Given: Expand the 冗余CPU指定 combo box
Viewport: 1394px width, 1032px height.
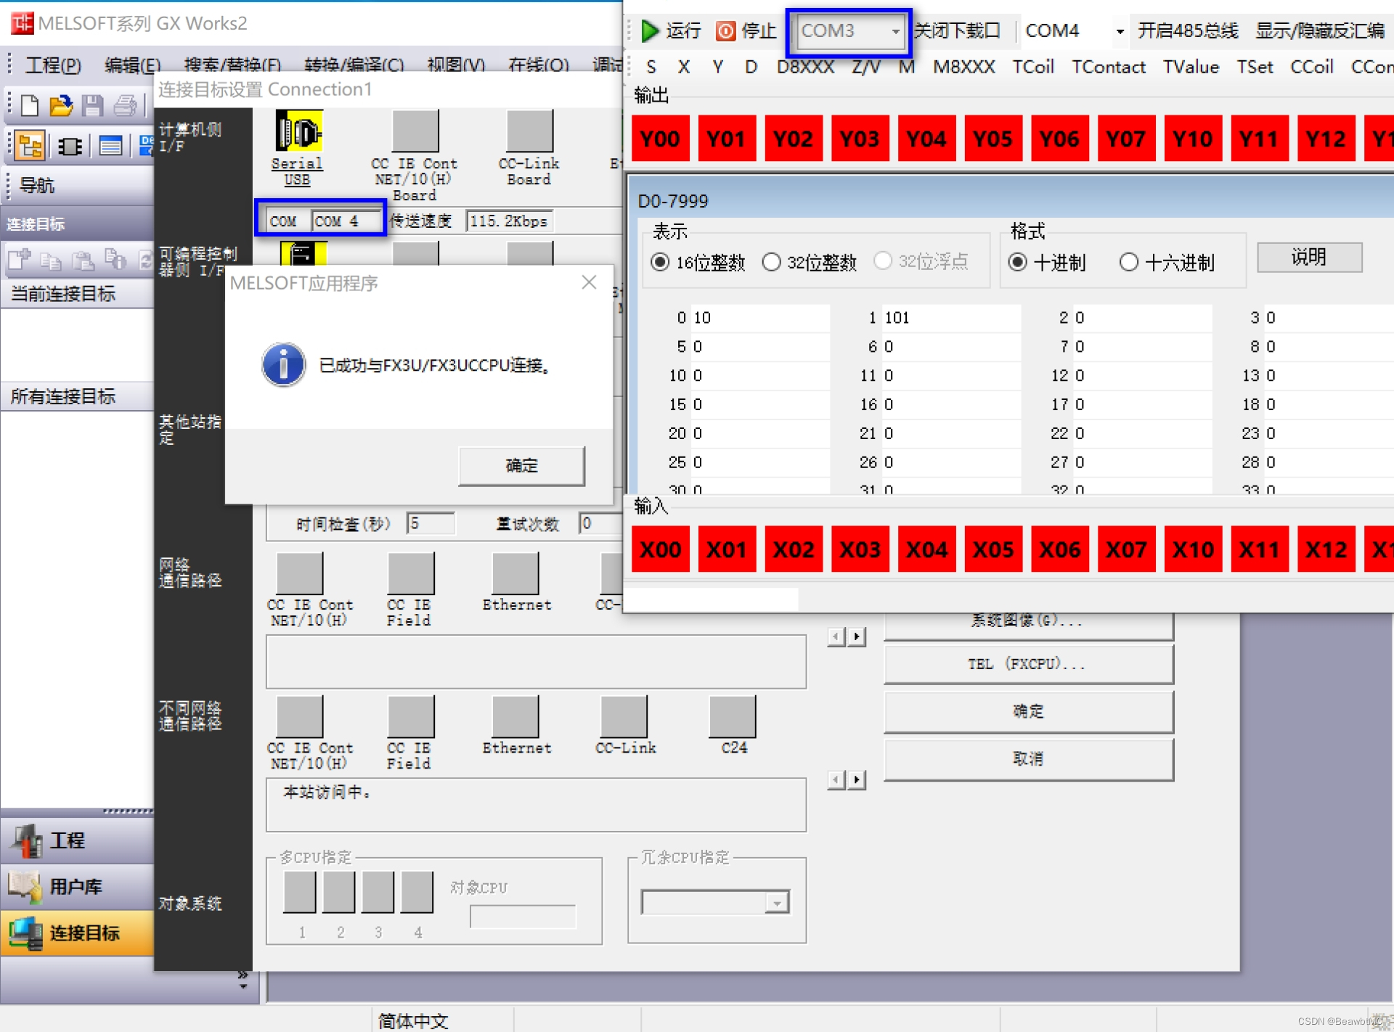Looking at the screenshot, I should click(x=777, y=903).
